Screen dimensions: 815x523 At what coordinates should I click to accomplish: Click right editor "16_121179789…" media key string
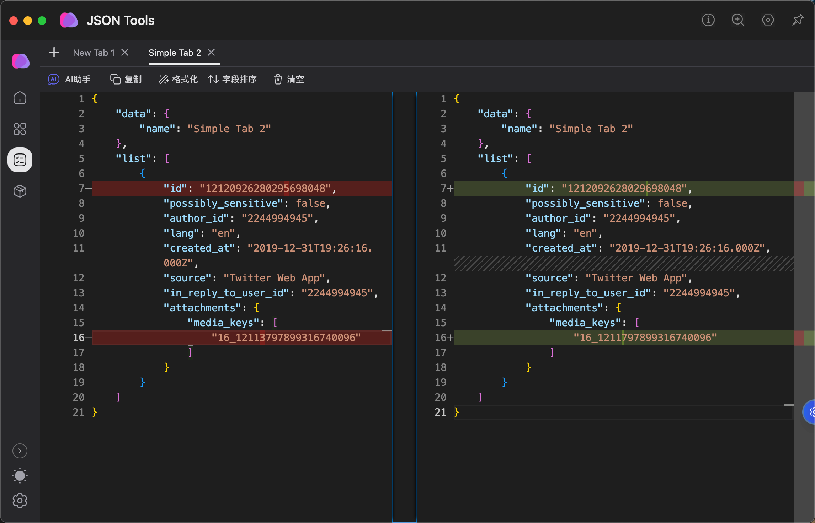[x=645, y=338]
